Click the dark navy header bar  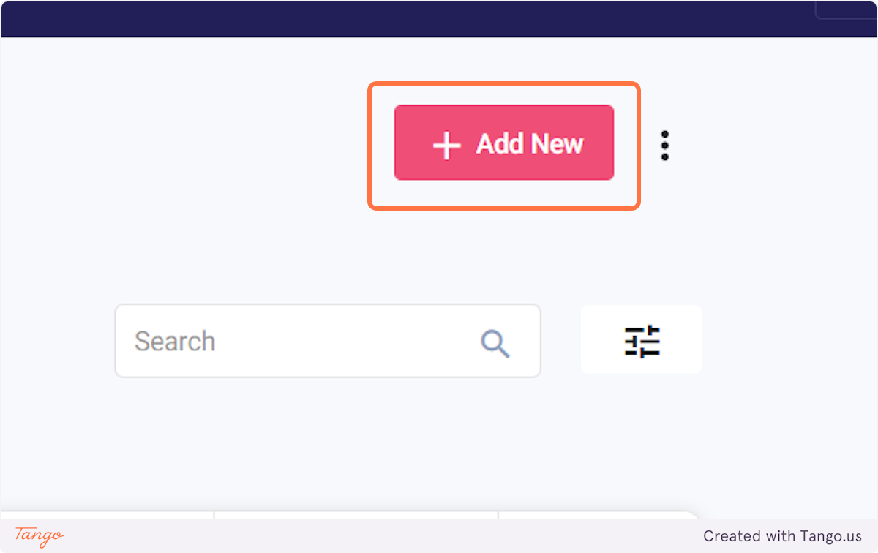[x=439, y=19]
